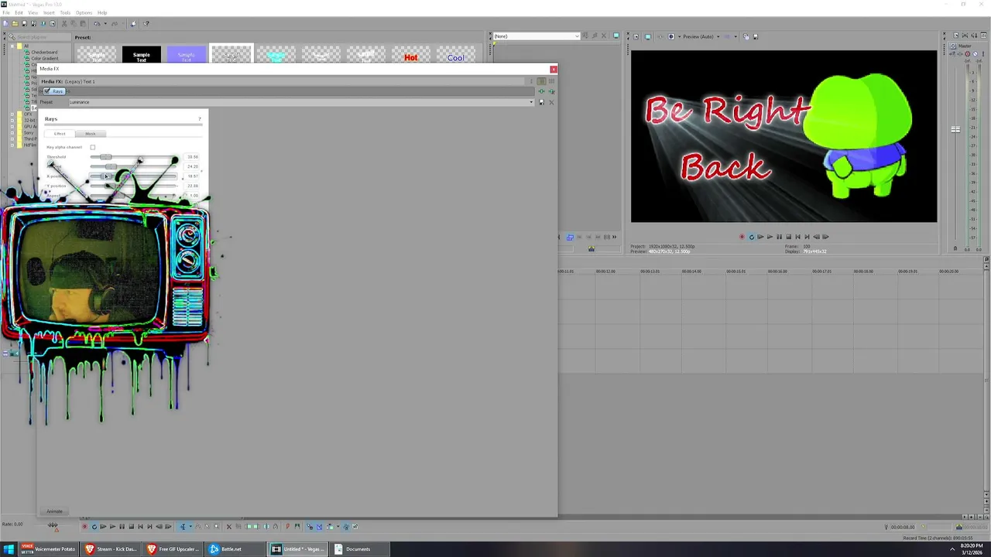The image size is (991, 557).
Task: Open the Preset dropdown in Media FX
Action: [x=531, y=102]
